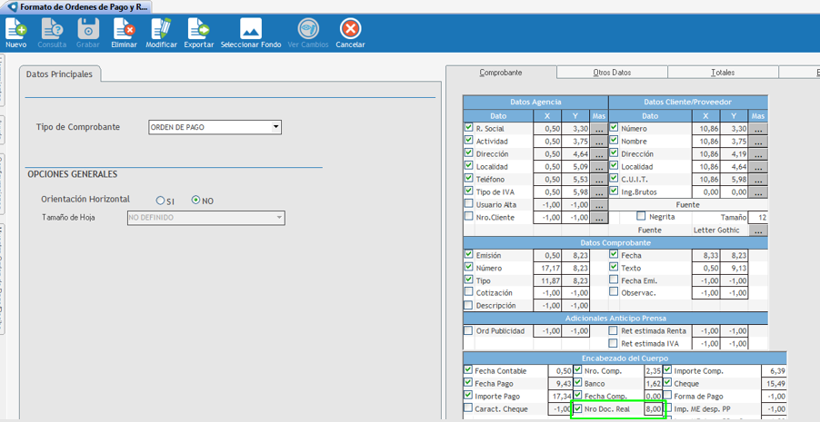Click the Consulta search icon

pos(52,30)
